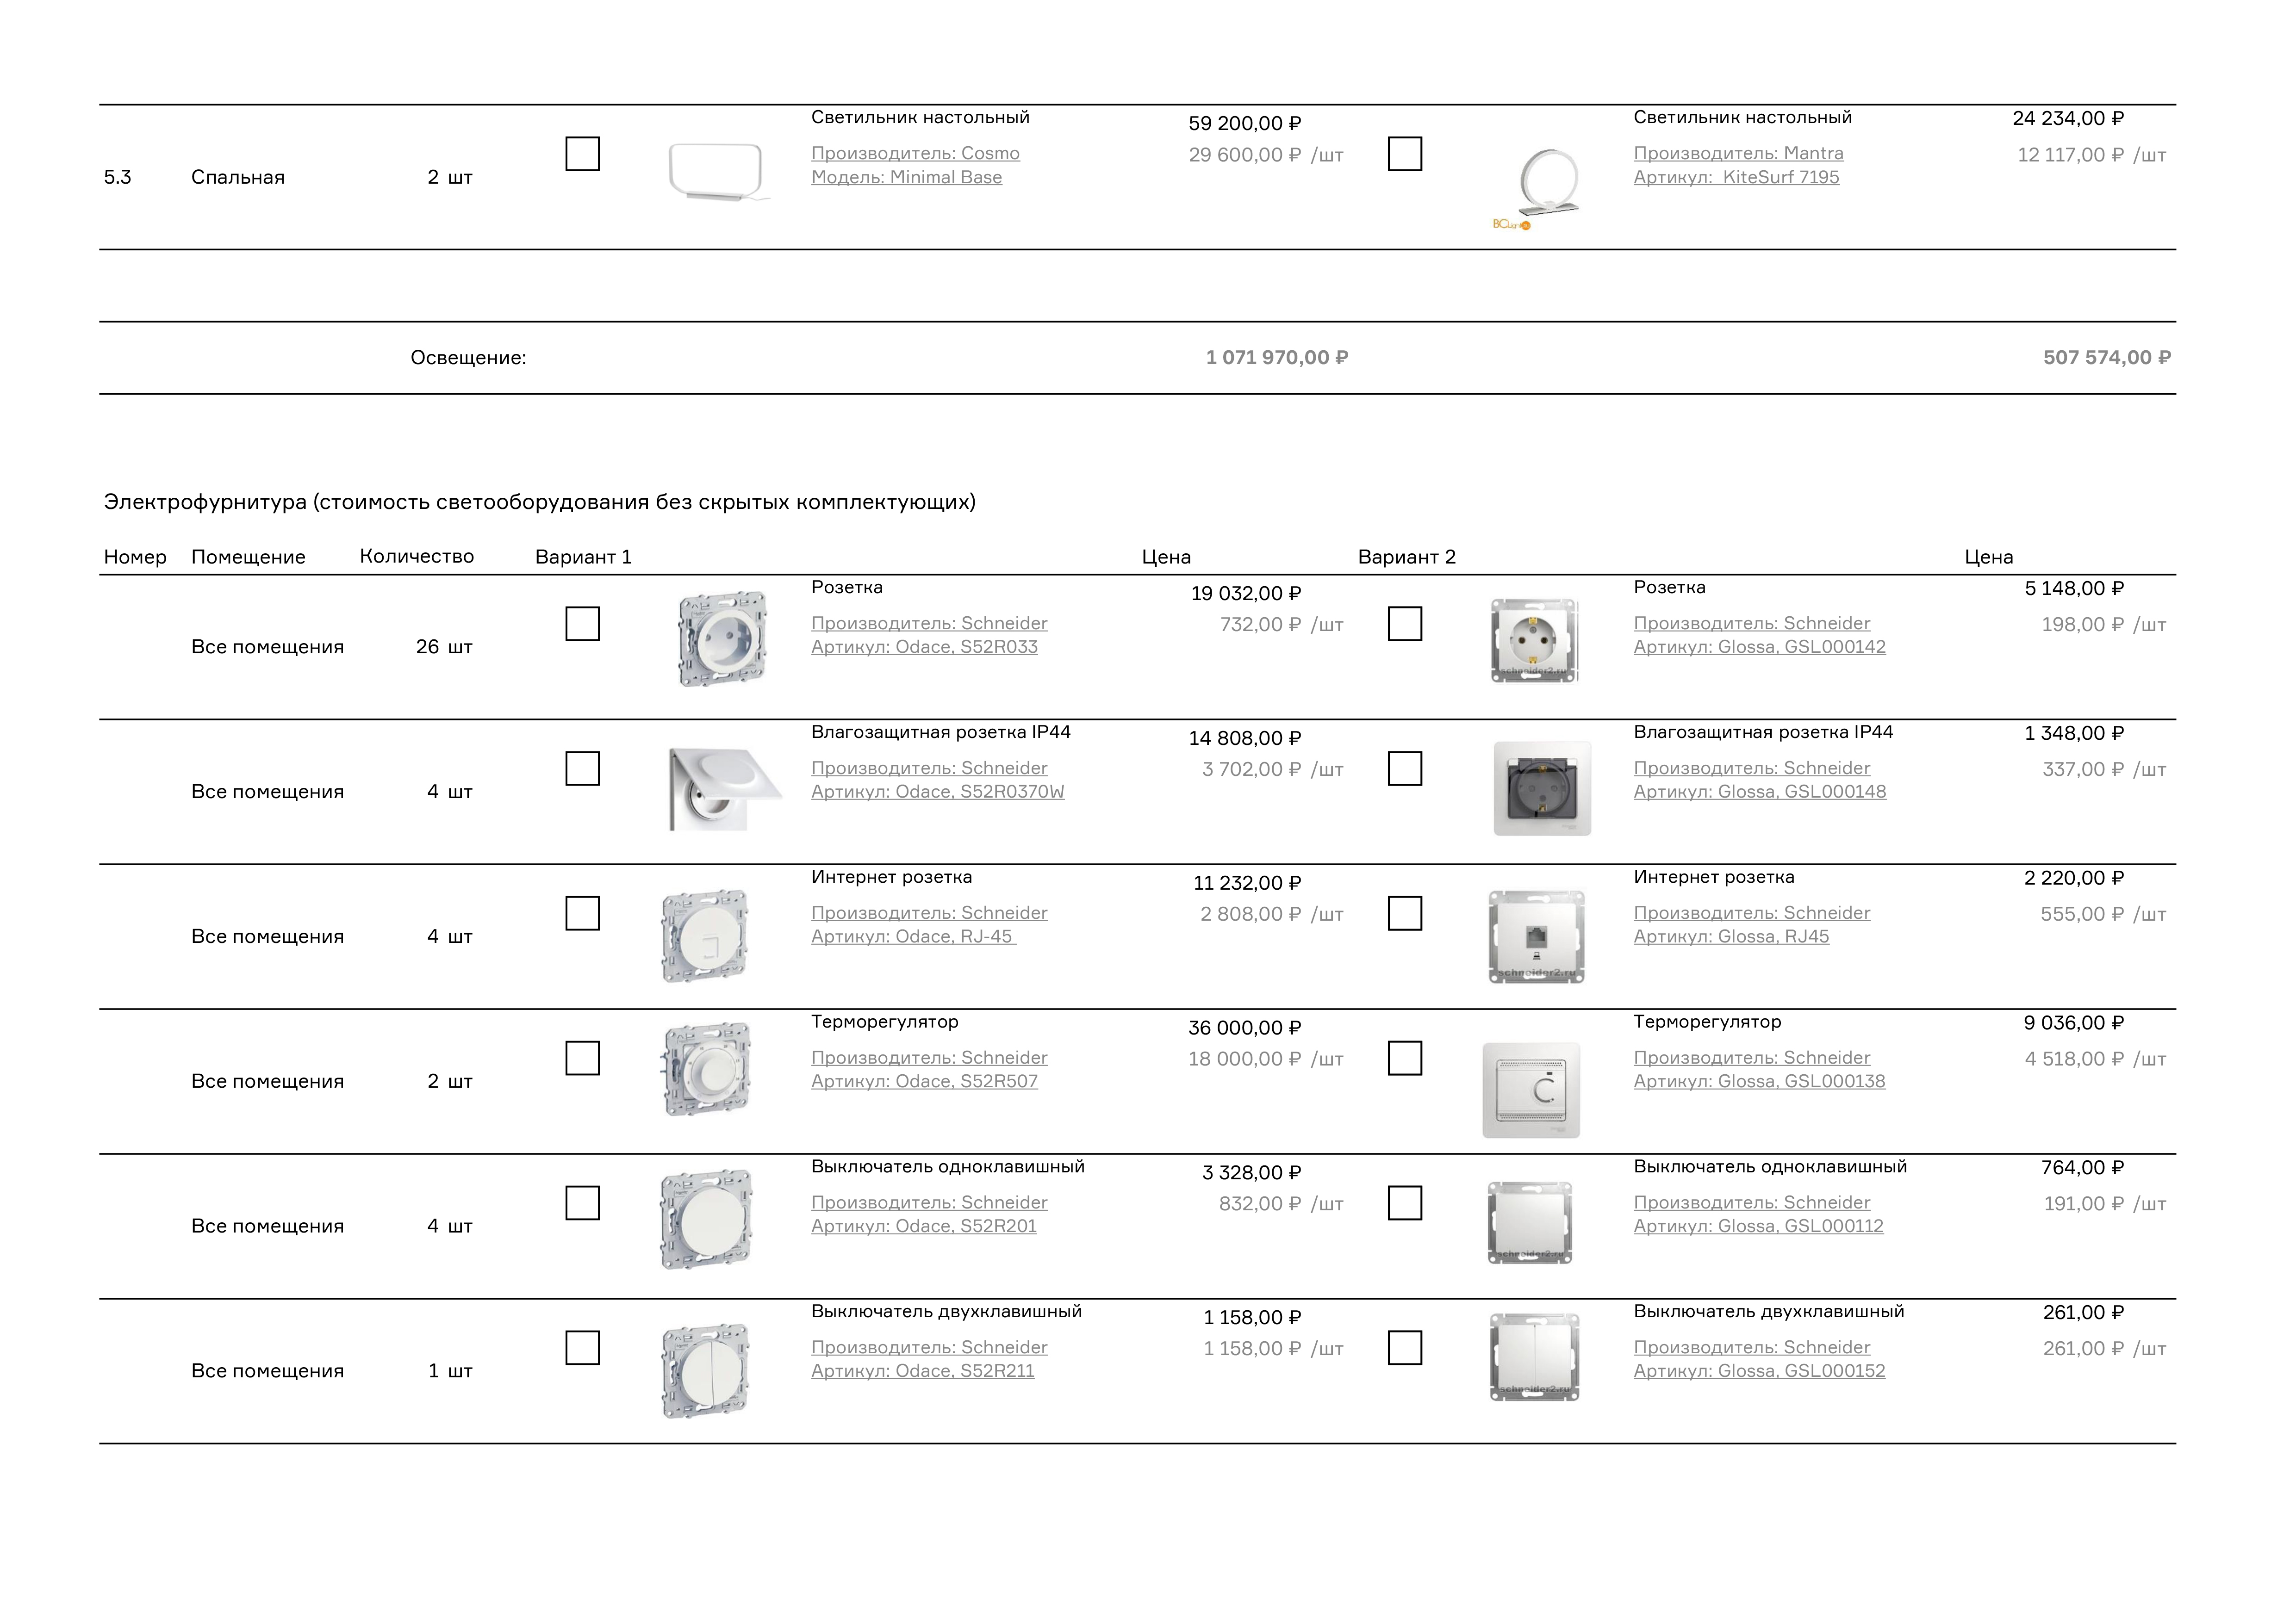
Task: Open the 'Артикул: KiteSurf 7195' link
Action: (1736, 178)
